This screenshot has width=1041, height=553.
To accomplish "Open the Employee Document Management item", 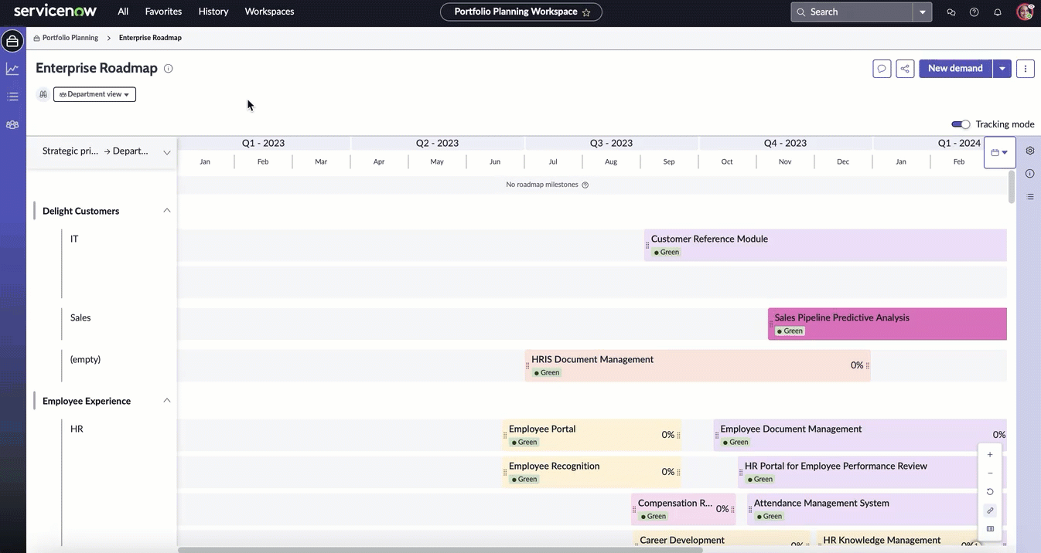I will (861, 435).
